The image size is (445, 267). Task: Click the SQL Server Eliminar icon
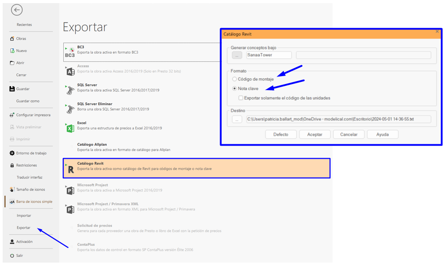tap(70, 109)
